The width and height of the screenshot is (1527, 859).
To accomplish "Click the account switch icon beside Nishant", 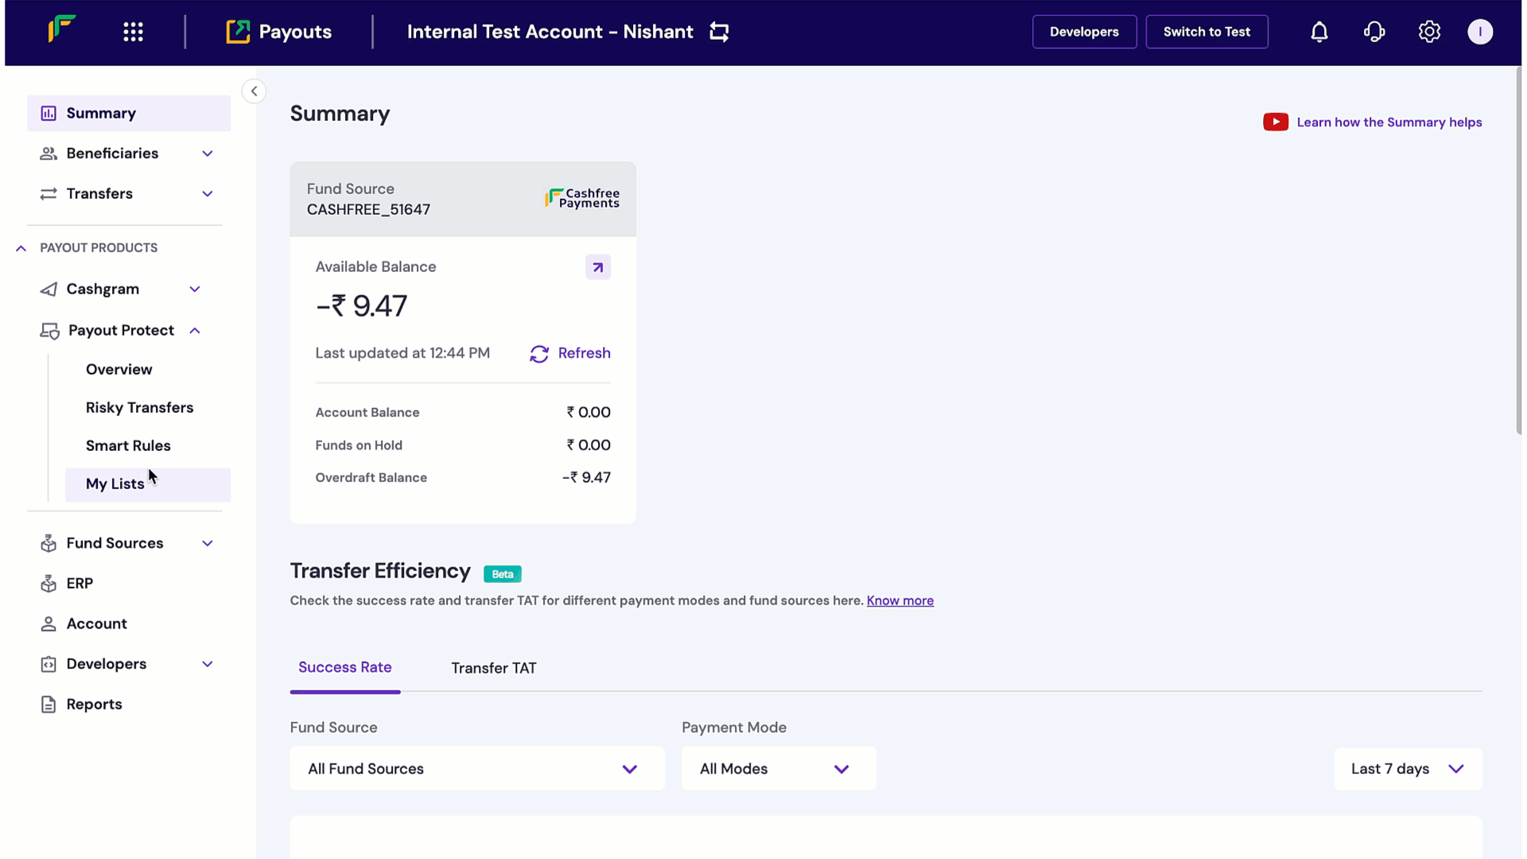I will (x=719, y=32).
